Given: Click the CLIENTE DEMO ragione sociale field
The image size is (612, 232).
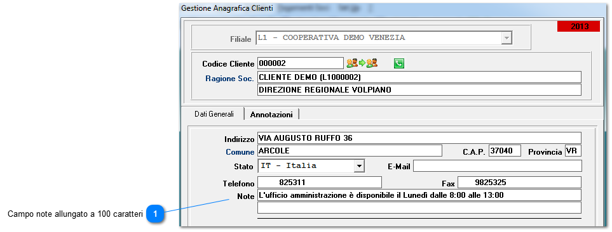Looking at the screenshot, I should [419, 77].
